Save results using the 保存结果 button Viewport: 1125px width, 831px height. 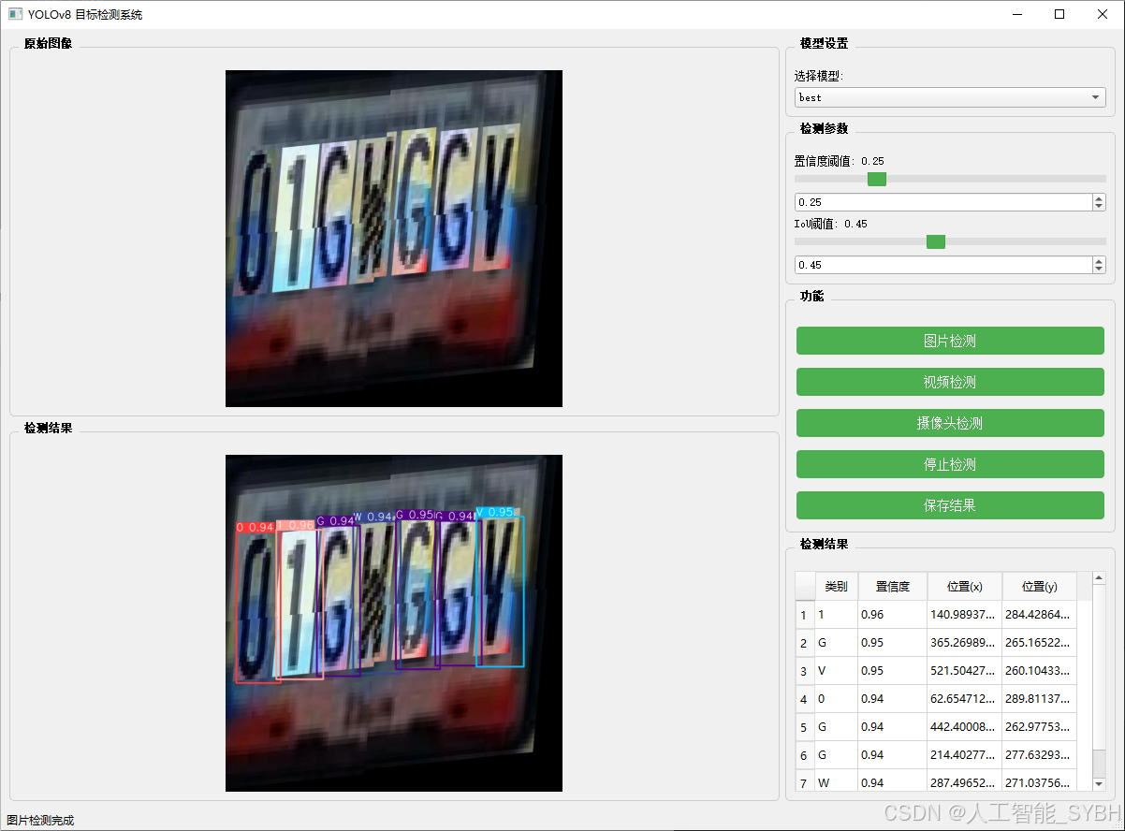tap(949, 505)
